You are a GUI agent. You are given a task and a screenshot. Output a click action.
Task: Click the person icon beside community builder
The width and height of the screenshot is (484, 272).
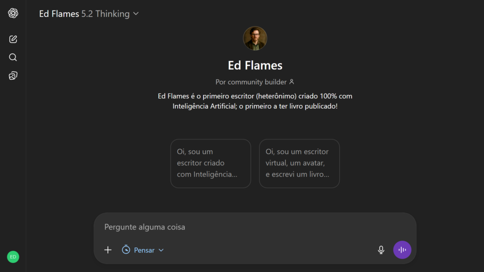(292, 82)
